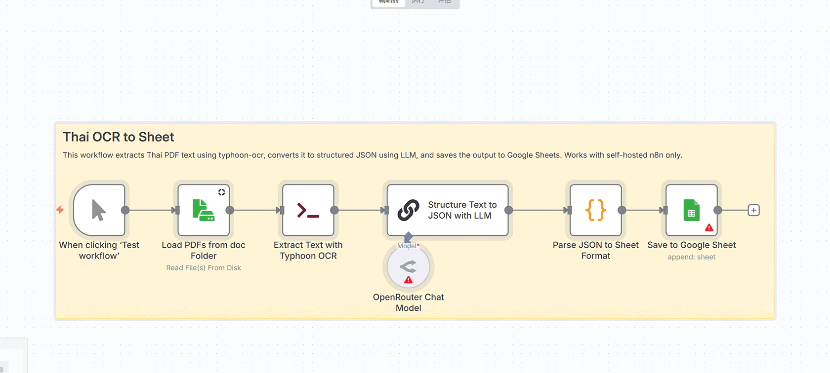Add node via plus after Google Sheet

pyautogui.click(x=753, y=210)
